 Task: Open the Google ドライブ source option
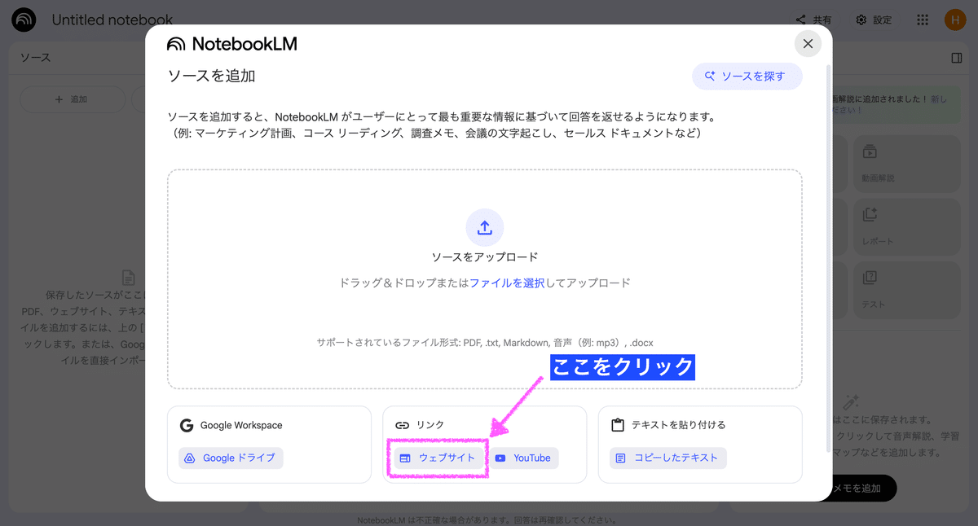coord(232,458)
